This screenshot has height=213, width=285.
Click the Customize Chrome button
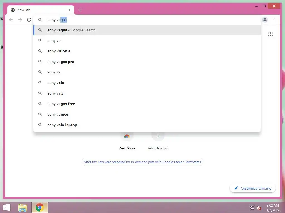tap(253, 188)
